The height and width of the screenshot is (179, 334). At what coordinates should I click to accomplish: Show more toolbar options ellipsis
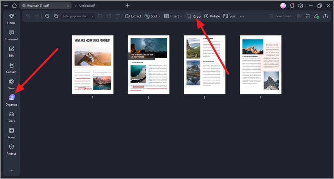tap(242, 16)
